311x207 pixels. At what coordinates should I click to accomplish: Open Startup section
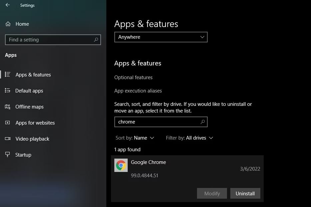pos(23,155)
